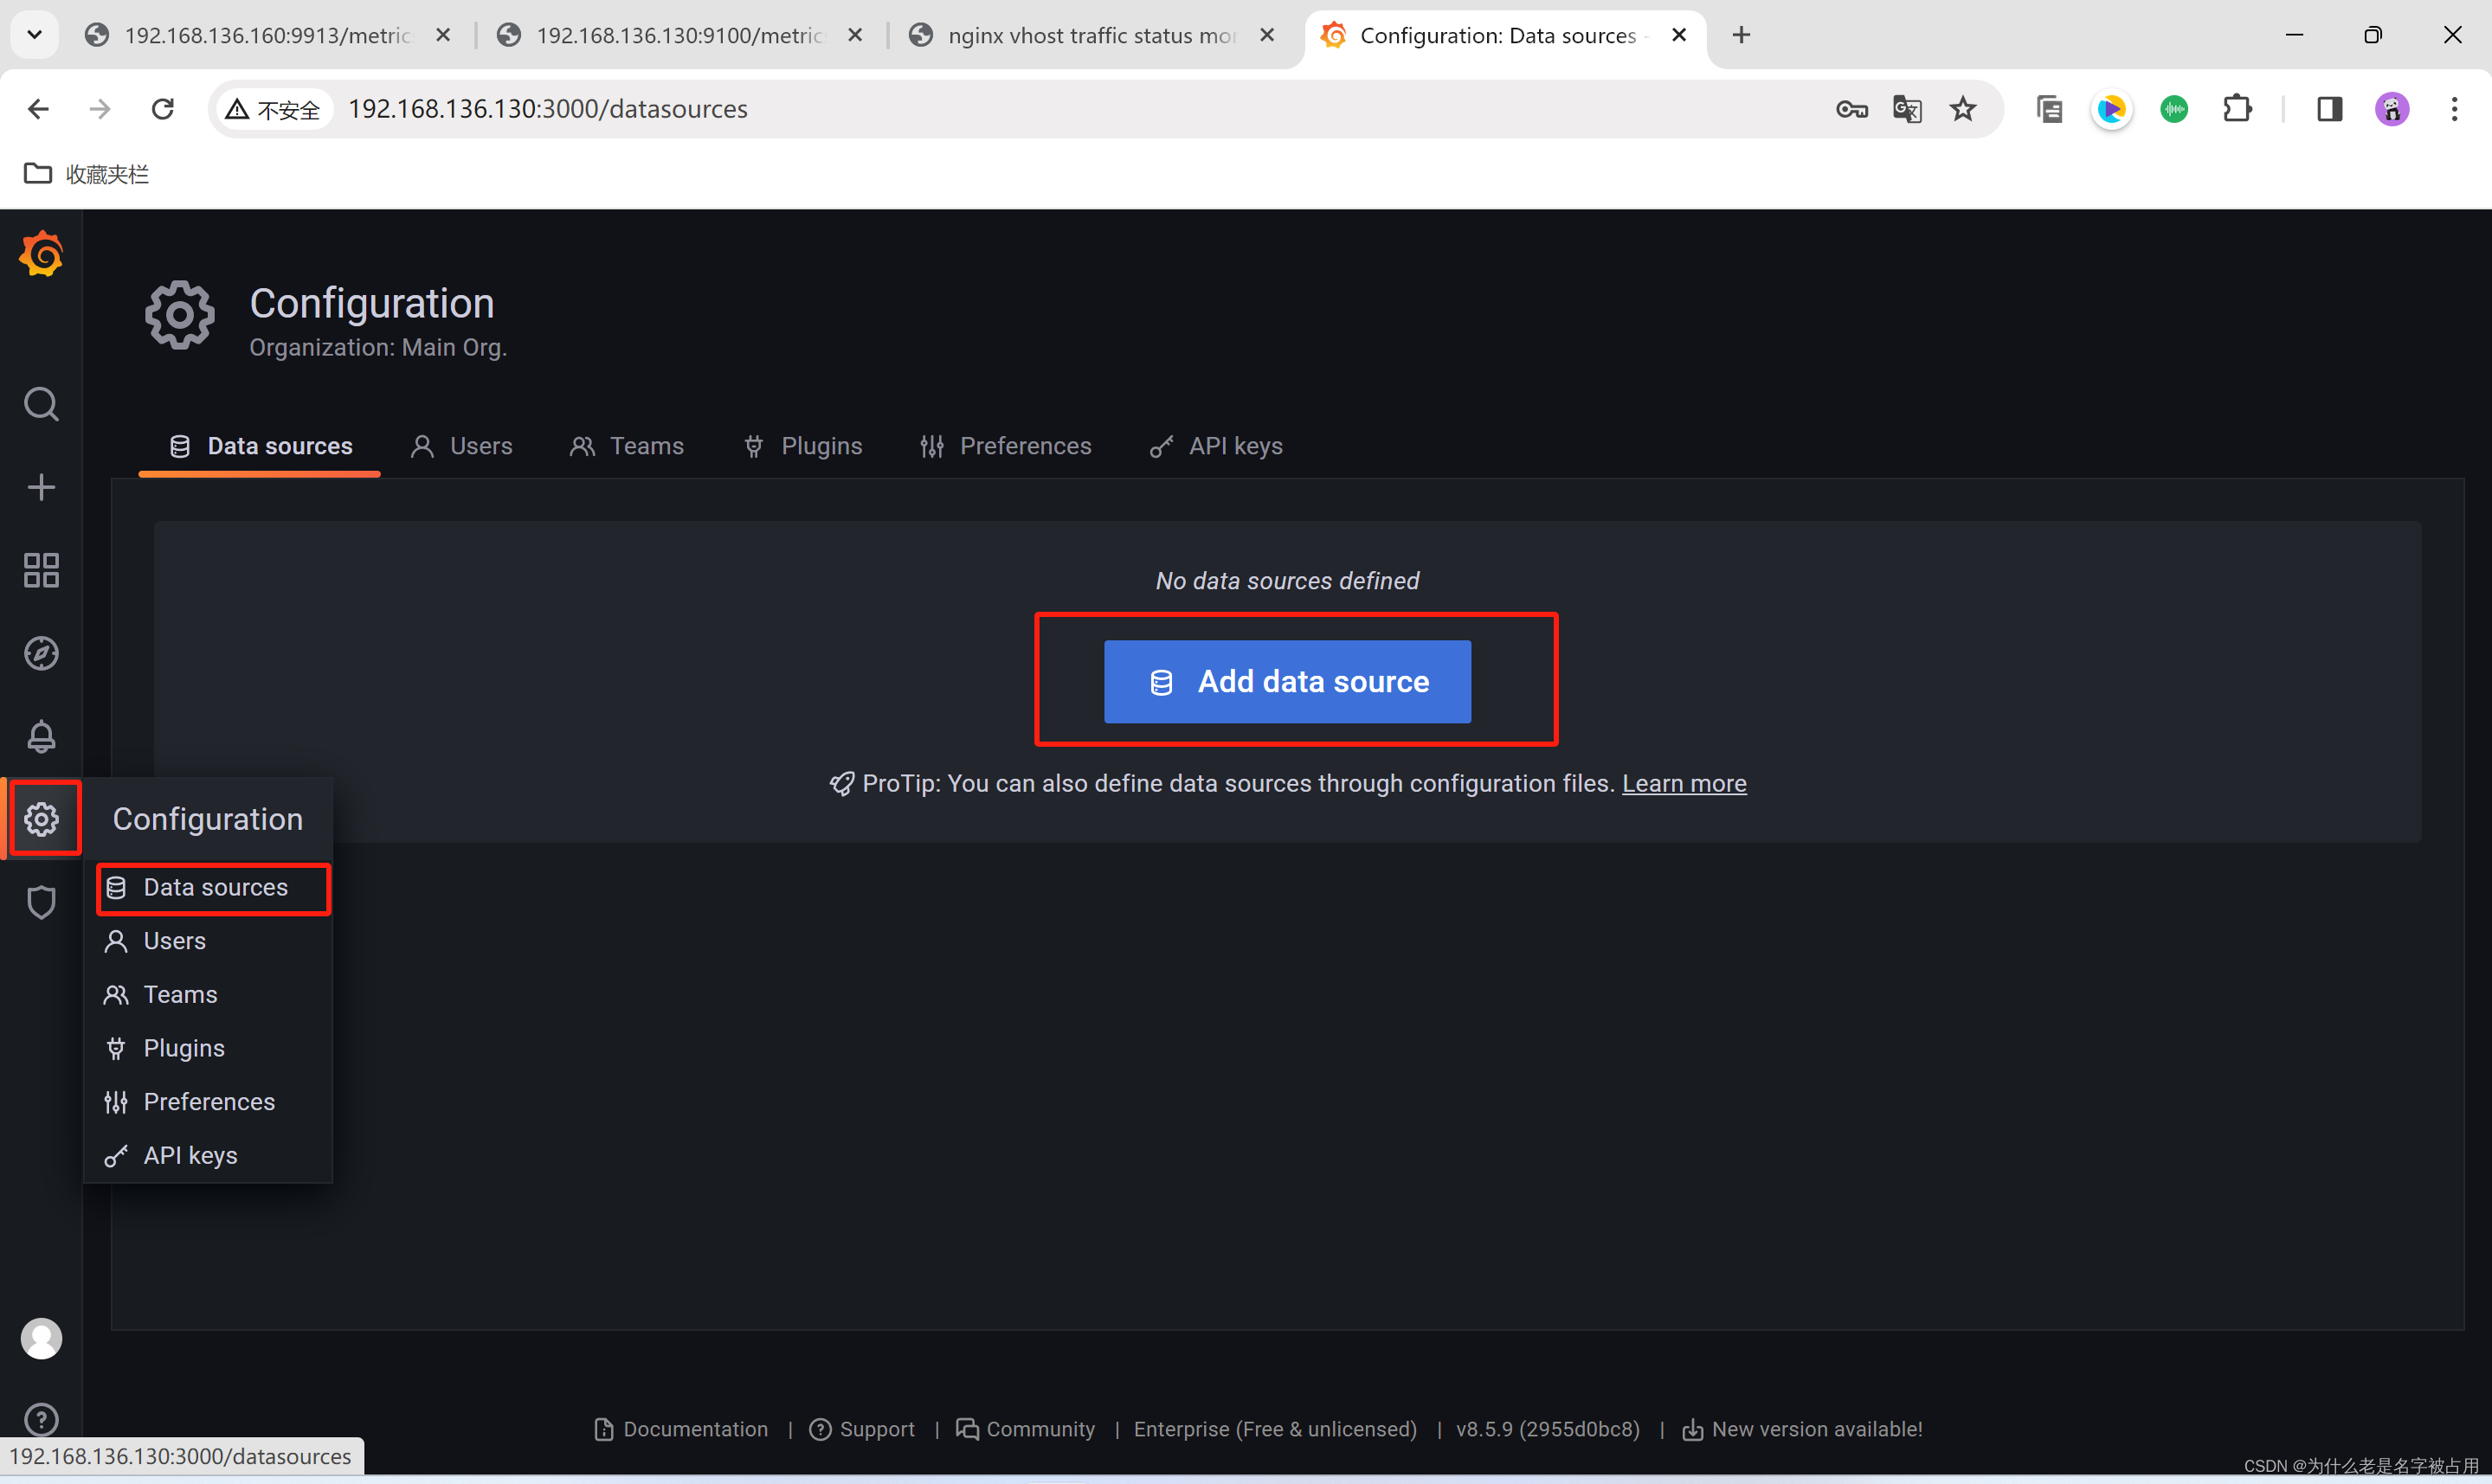Open a new browser tab
The width and height of the screenshot is (2492, 1484).
pyautogui.click(x=1741, y=35)
